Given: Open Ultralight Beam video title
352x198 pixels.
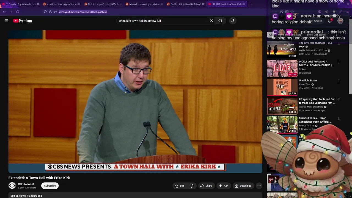Looking at the screenshot, I should click(308, 81).
